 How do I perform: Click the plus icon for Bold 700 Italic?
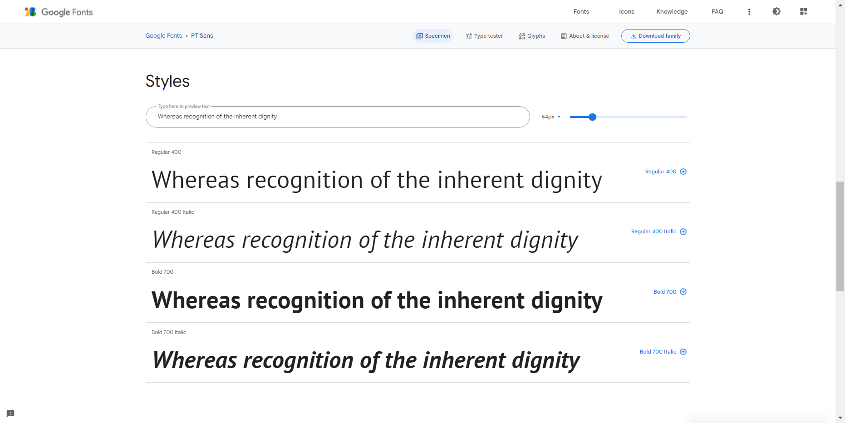point(683,352)
